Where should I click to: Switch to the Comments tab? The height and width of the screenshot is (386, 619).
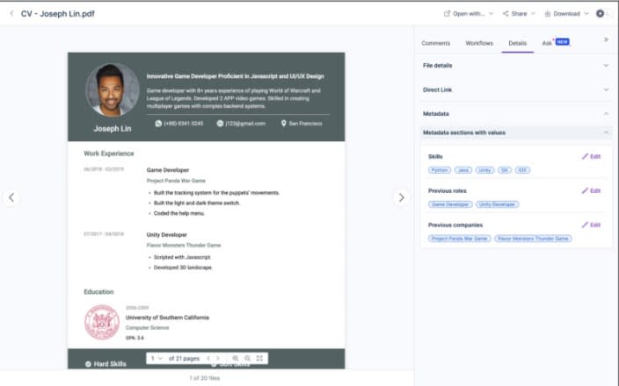pos(435,43)
